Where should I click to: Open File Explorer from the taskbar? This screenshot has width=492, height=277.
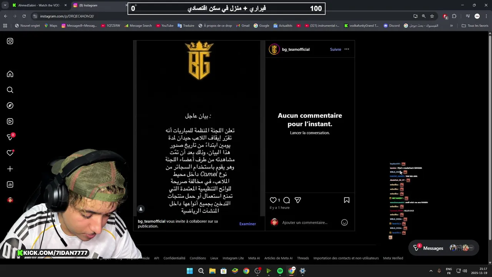[x=212, y=271]
